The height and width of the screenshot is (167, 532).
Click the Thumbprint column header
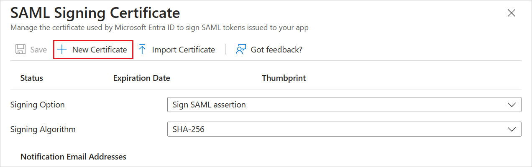pyautogui.click(x=284, y=78)
